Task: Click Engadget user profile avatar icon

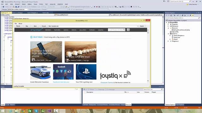Action: point(128,30)
